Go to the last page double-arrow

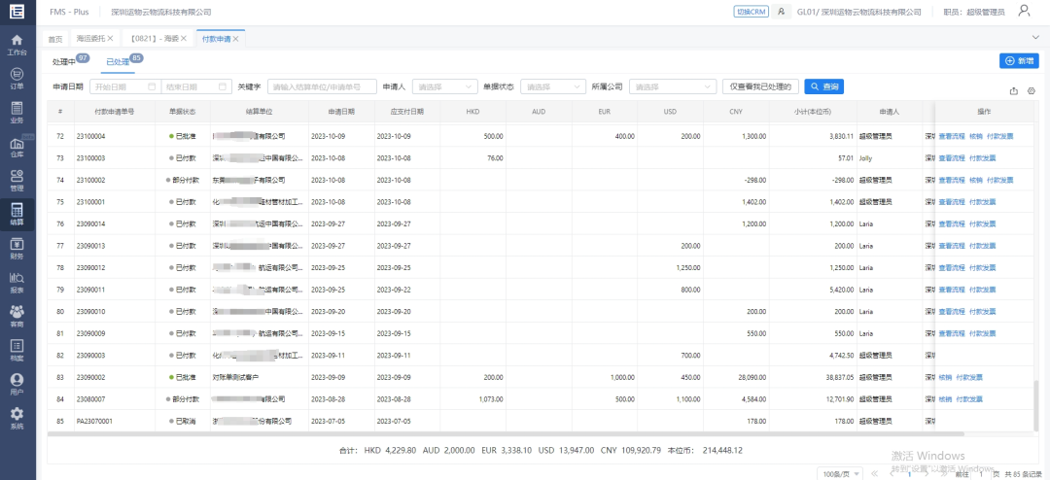(944, 473)
